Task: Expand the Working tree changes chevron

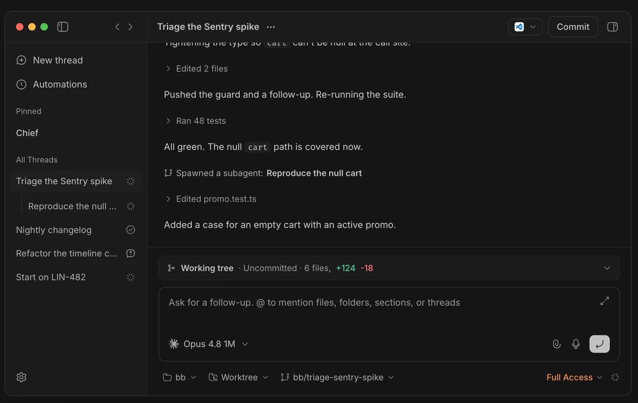Action: 607,268
